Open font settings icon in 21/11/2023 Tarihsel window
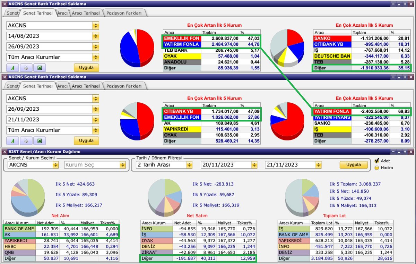Image resolution: width=416 pixels, height=264 pixels. coord(12,141)
